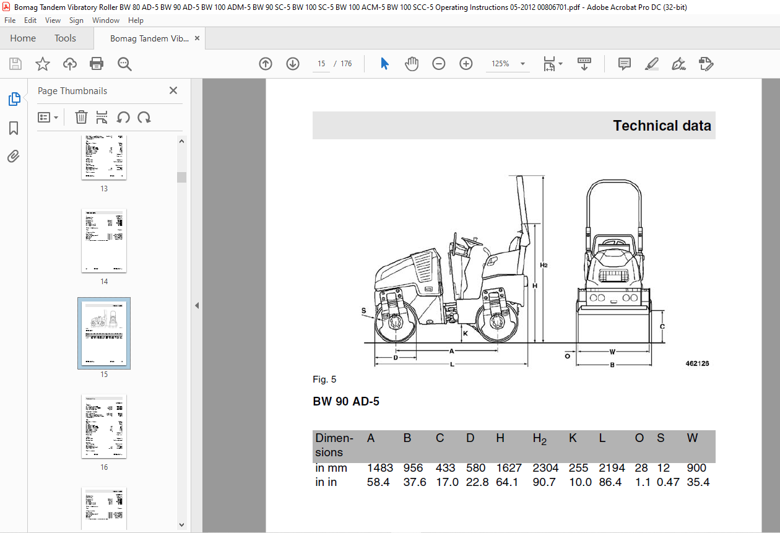
Task: Click the 'Technical data' heading
Action: pos(662,126)
